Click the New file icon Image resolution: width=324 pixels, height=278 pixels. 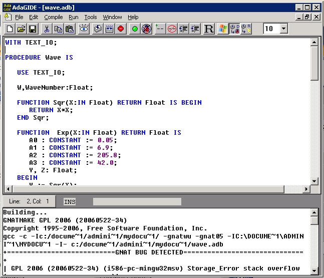click(10, 29)
